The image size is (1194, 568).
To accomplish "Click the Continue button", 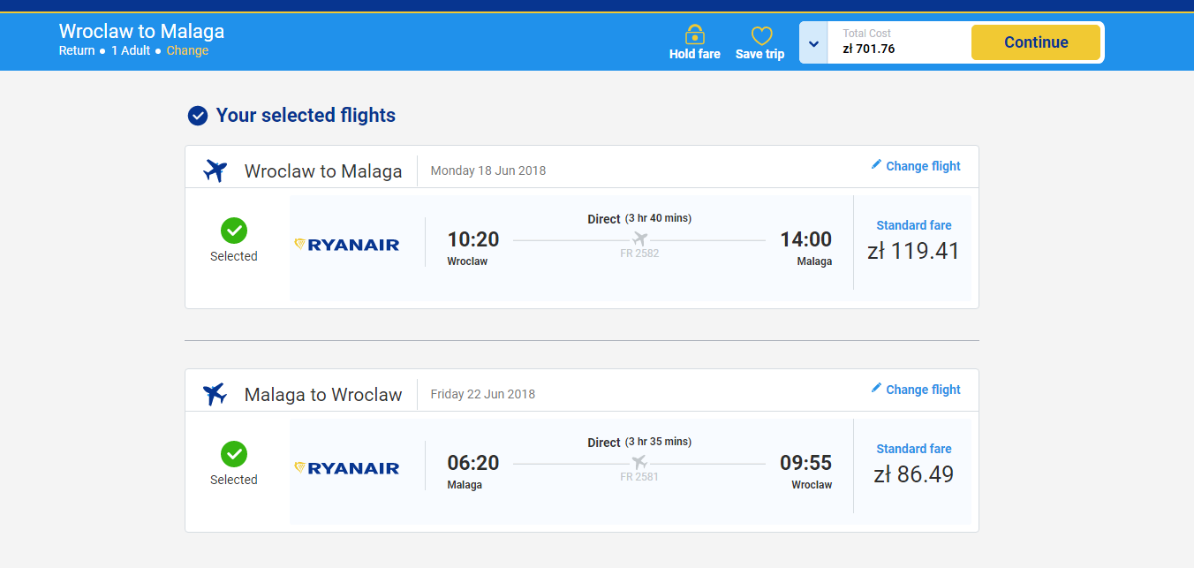I will (x=1036, y=42).
